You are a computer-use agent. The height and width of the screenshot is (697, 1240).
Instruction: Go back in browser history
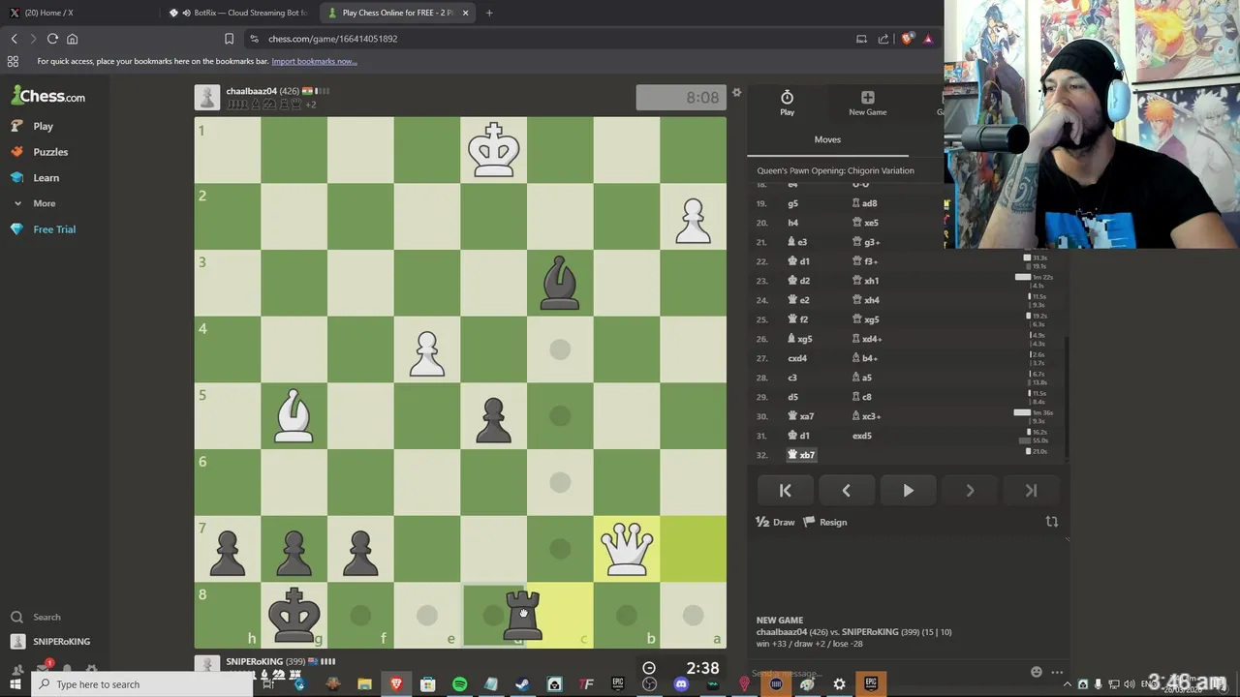point(14,39)
